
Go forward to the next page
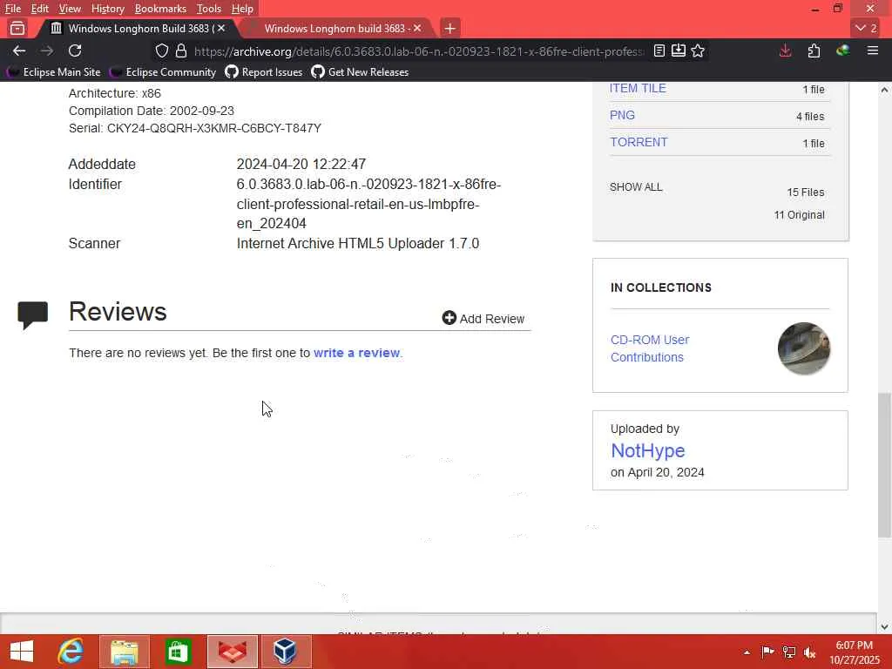tap(47, 51)
